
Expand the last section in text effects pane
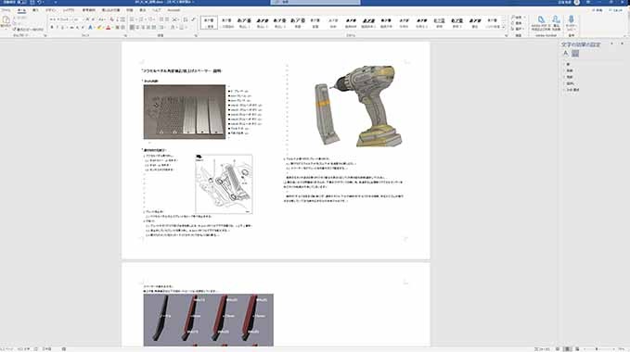point(572,90)
